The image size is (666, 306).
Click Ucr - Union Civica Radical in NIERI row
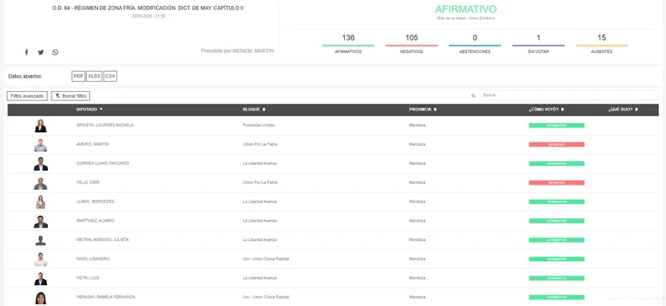point(266,259)
